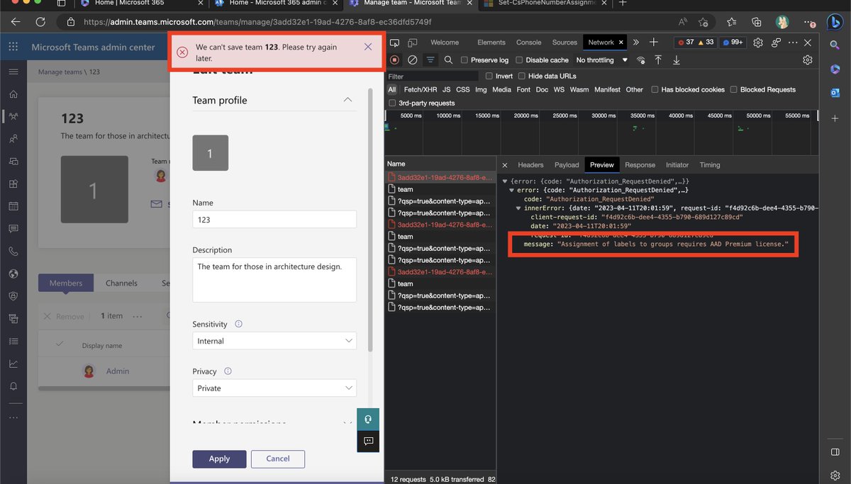Screen dimensions: 851x484
Task: Stop recording the network log
Action: pyautogui.click(x=394, y=60)
